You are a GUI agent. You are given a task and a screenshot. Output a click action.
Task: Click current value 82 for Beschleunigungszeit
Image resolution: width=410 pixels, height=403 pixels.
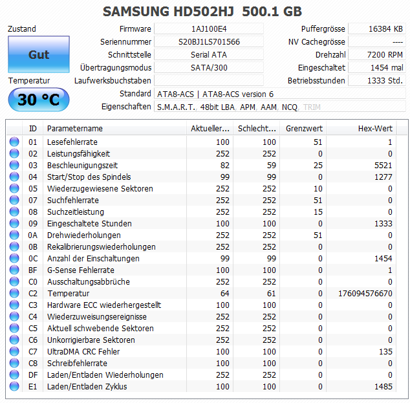225,166
